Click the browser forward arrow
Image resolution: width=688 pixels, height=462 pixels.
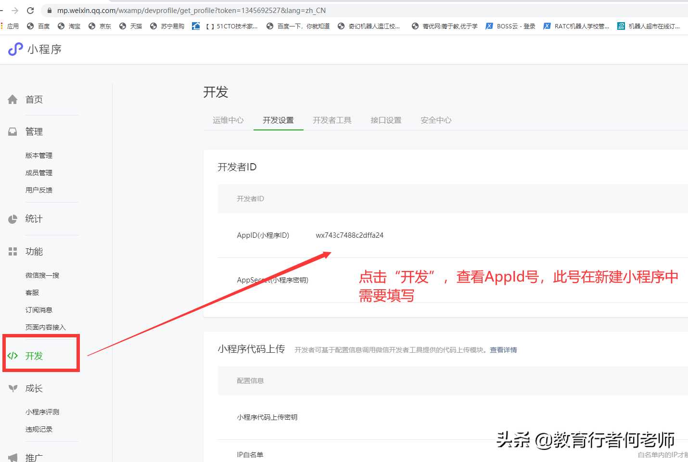(15, 10)
